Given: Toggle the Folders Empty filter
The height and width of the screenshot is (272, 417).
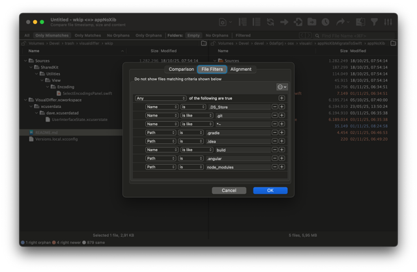Looking at the screenshot, I should coord(194,35).
